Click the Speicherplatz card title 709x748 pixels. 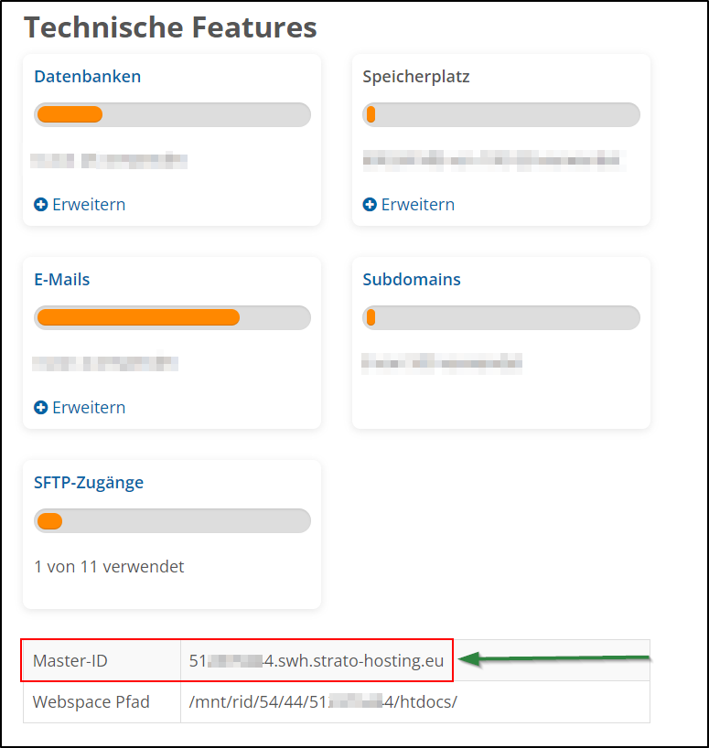tap(416, 76)
